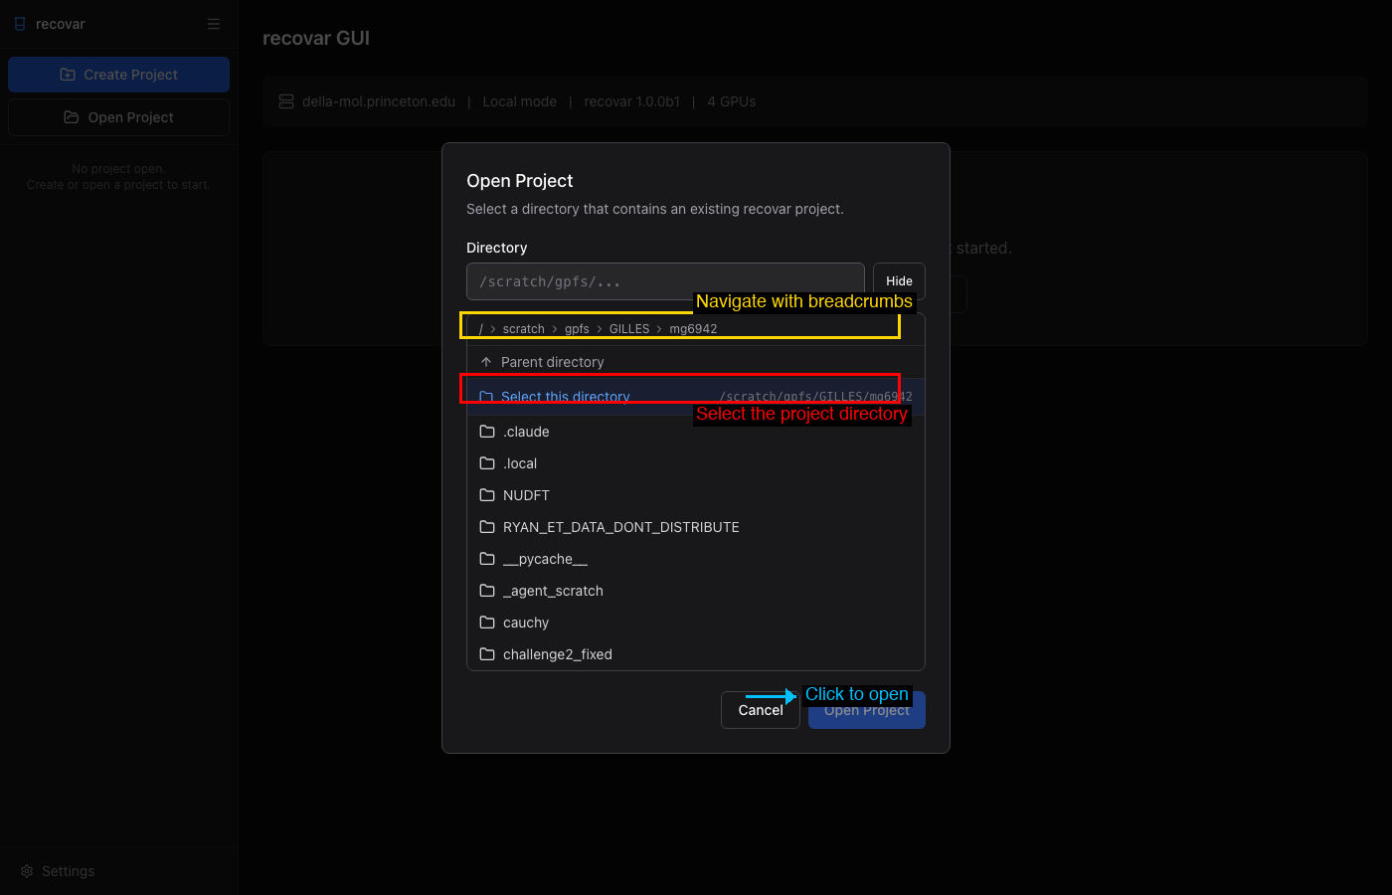Click folder icon beside RYAN_ET_DATA_DONT_DISTRIBUTE
1392x895 pixels.
click(x=487, y=527)
